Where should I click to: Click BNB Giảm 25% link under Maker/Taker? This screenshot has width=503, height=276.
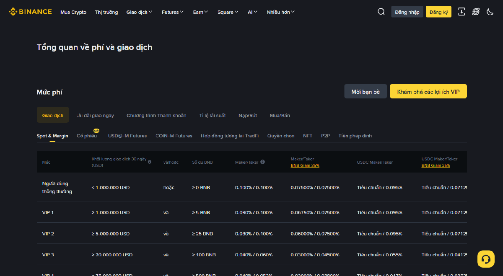(305, 165)
